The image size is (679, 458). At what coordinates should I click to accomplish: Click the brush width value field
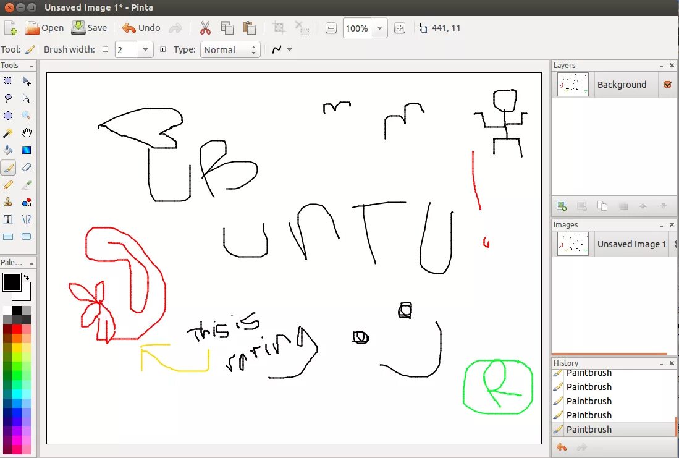126,50
